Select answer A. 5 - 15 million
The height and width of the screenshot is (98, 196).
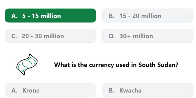point(50,15)
